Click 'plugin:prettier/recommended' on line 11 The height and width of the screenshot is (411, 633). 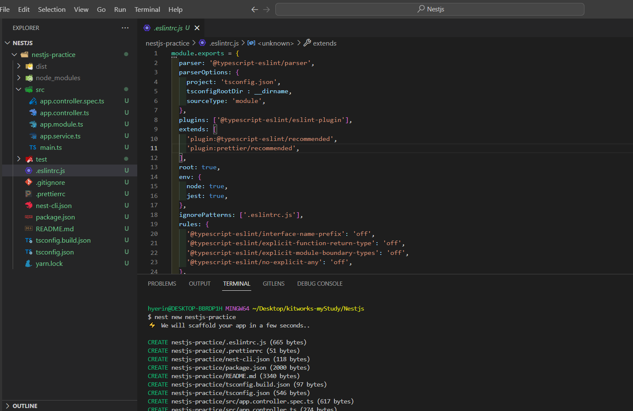click(241, 148)
